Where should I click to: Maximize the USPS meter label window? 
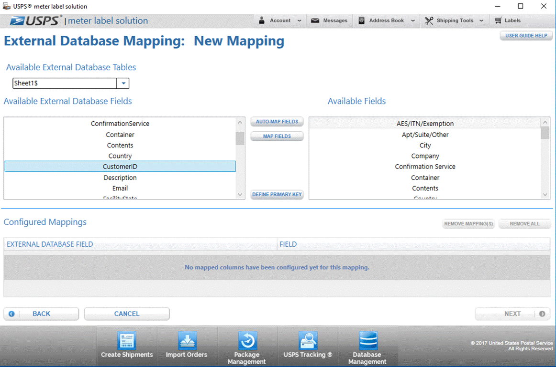coord(521,6)
